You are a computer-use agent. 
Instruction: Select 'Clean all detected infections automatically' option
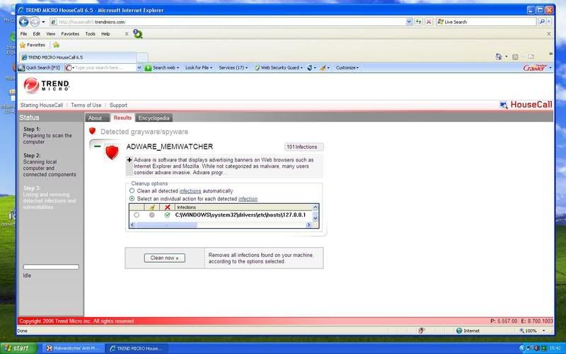coord(132,190)
